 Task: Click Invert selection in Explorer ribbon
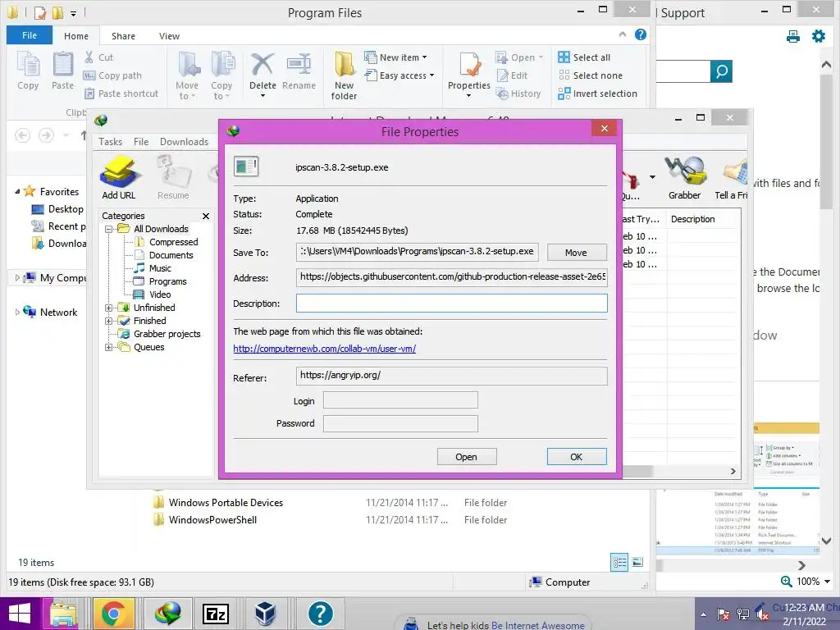pyautogui.click(x=597, y=94)
